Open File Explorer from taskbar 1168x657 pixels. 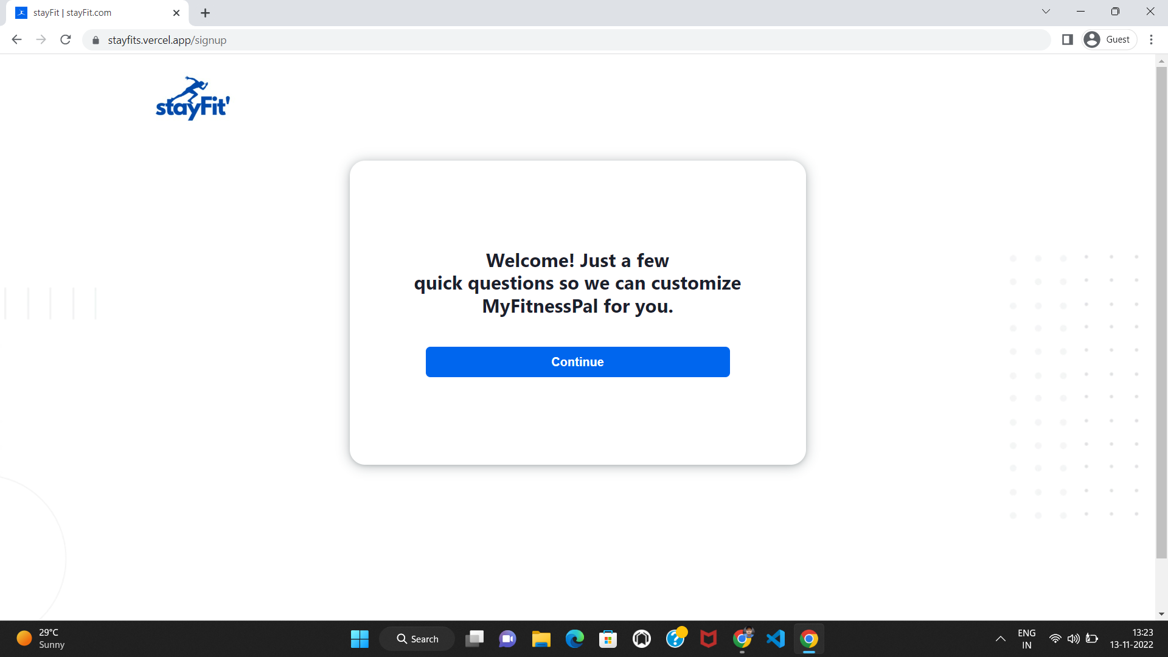(x=541, y=639)
